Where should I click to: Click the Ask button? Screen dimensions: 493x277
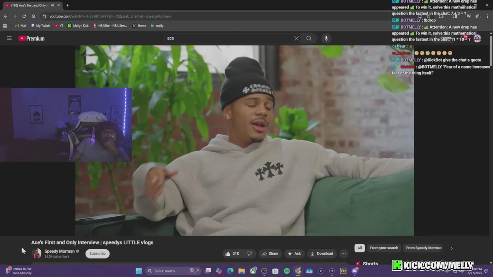294,254
